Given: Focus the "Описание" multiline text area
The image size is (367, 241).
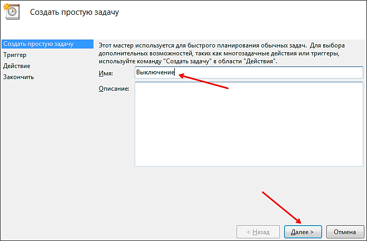Looking at the screenshot, I should click(248, 124).
